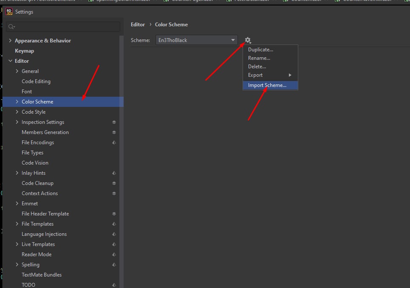Click the Rider logo in Settings title bar
Screen dimensions: 410x288
pyautogui.click(x=9, y=11)
